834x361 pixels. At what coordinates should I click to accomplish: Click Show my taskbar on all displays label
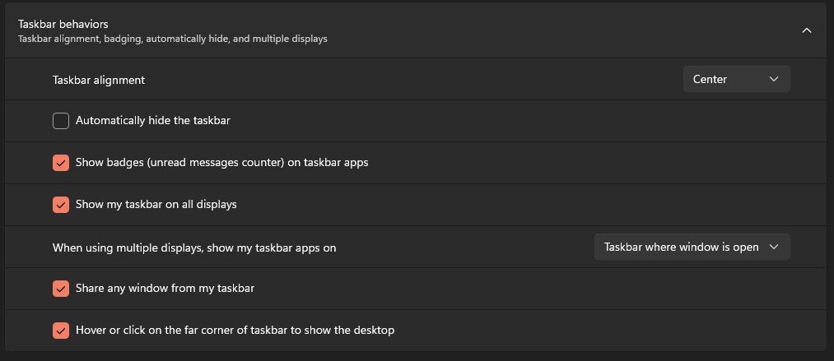coord(156,205)
